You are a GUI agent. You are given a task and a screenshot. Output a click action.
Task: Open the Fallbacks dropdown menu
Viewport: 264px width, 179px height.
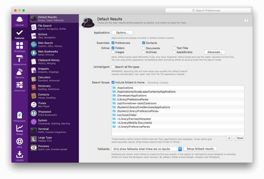(147, 149)
